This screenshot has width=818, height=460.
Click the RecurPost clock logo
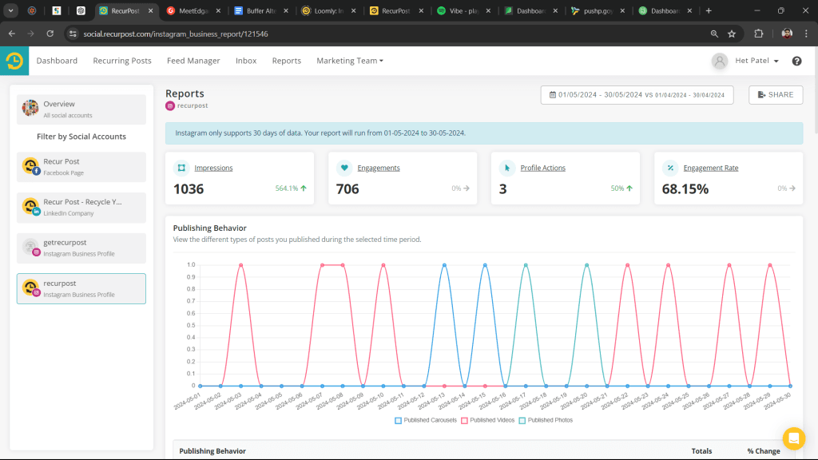14,60
